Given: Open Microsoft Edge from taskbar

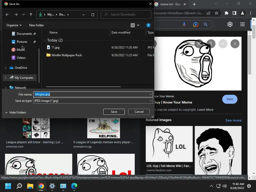Looking at the screenshot, I should (x=74, y=186).
